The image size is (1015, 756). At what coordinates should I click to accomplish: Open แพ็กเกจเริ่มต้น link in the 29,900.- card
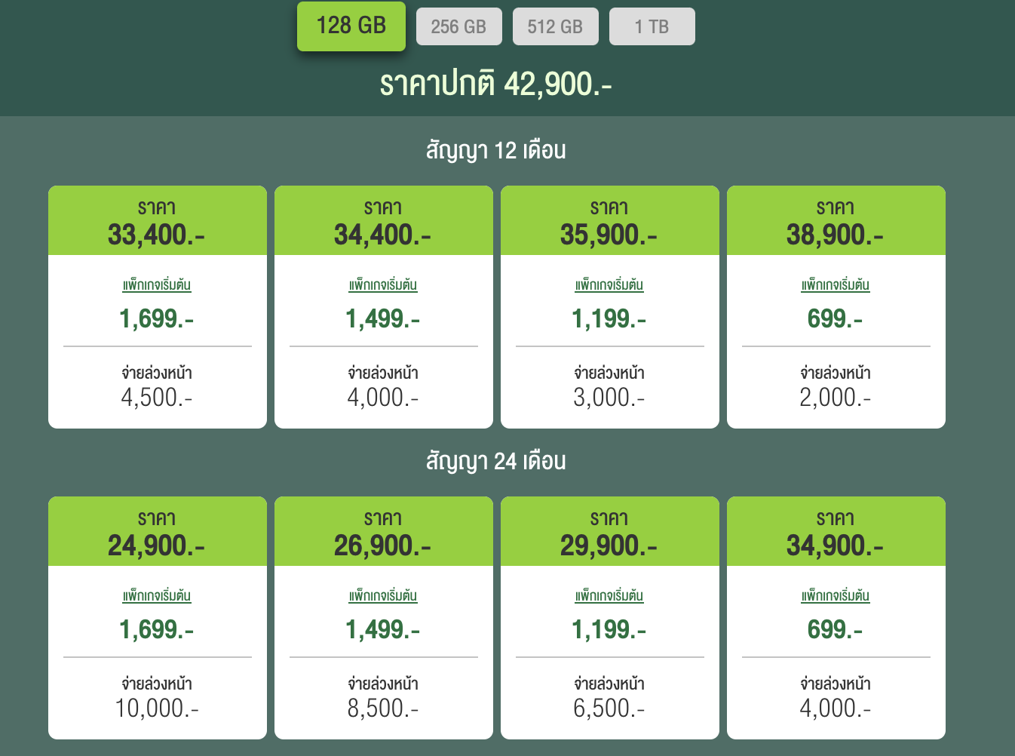(x=609, y=596)
